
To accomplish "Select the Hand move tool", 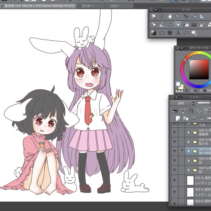I will tap(170, 16).
